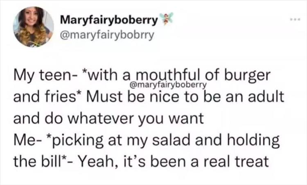Open the @maryfairybobrry handle link

pyautogui.click(x=107, y=36)
